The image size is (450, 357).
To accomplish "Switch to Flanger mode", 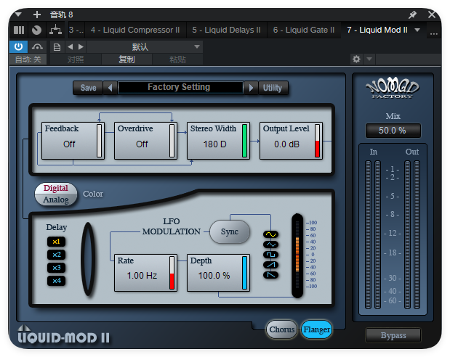I will 316,329.
